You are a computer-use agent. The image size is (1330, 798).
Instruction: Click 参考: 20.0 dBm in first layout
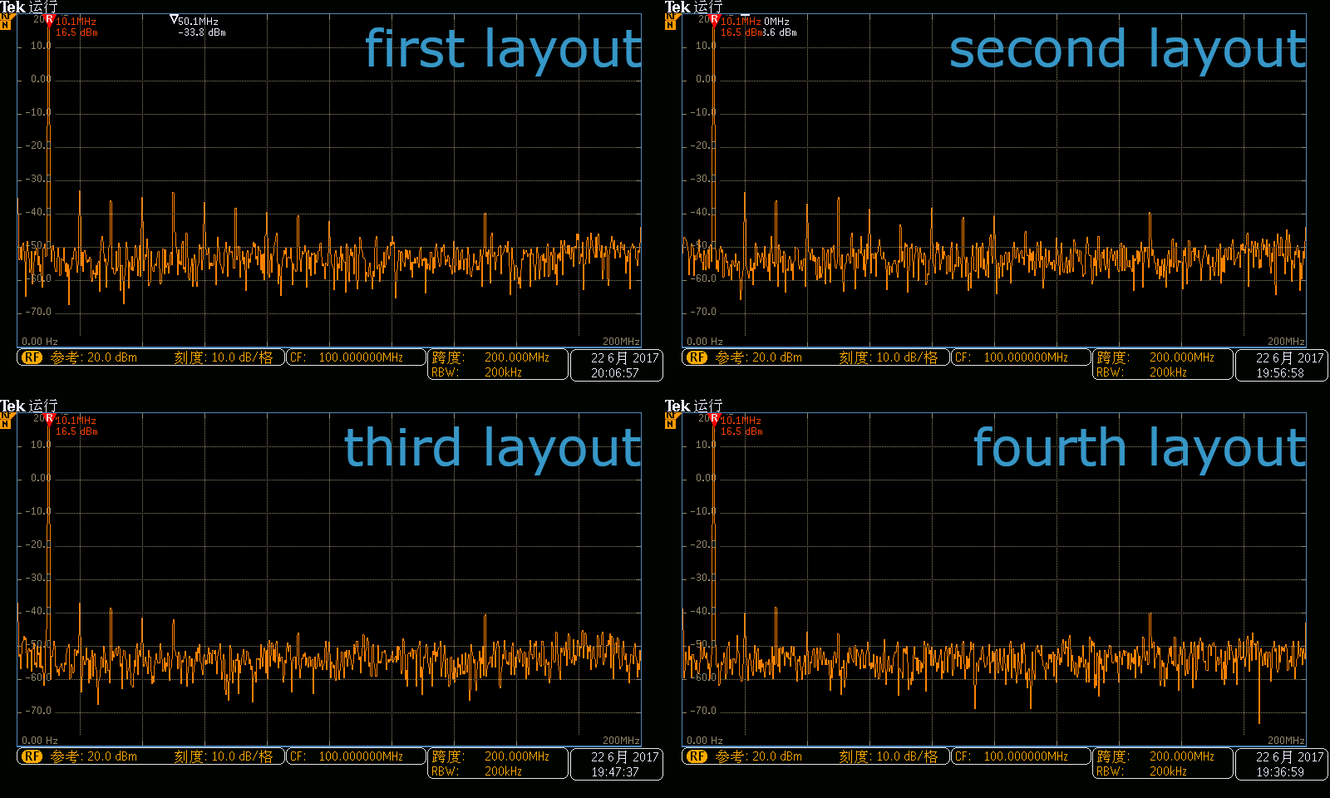[x=93, y=357]
